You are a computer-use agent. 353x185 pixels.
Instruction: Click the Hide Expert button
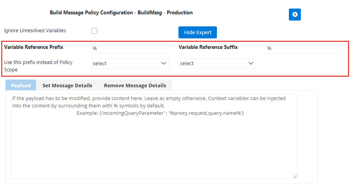pos(197,32)
